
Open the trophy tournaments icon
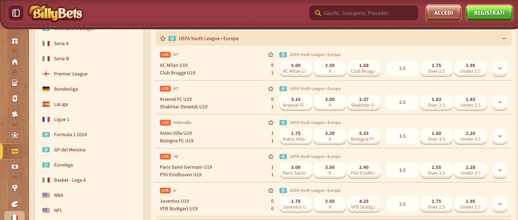[x=15, y=188]
